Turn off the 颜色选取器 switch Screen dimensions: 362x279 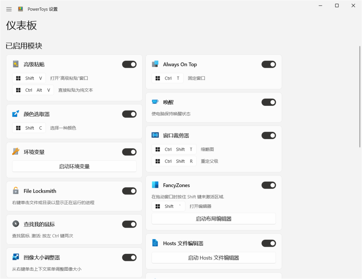[x=129, y=114]
